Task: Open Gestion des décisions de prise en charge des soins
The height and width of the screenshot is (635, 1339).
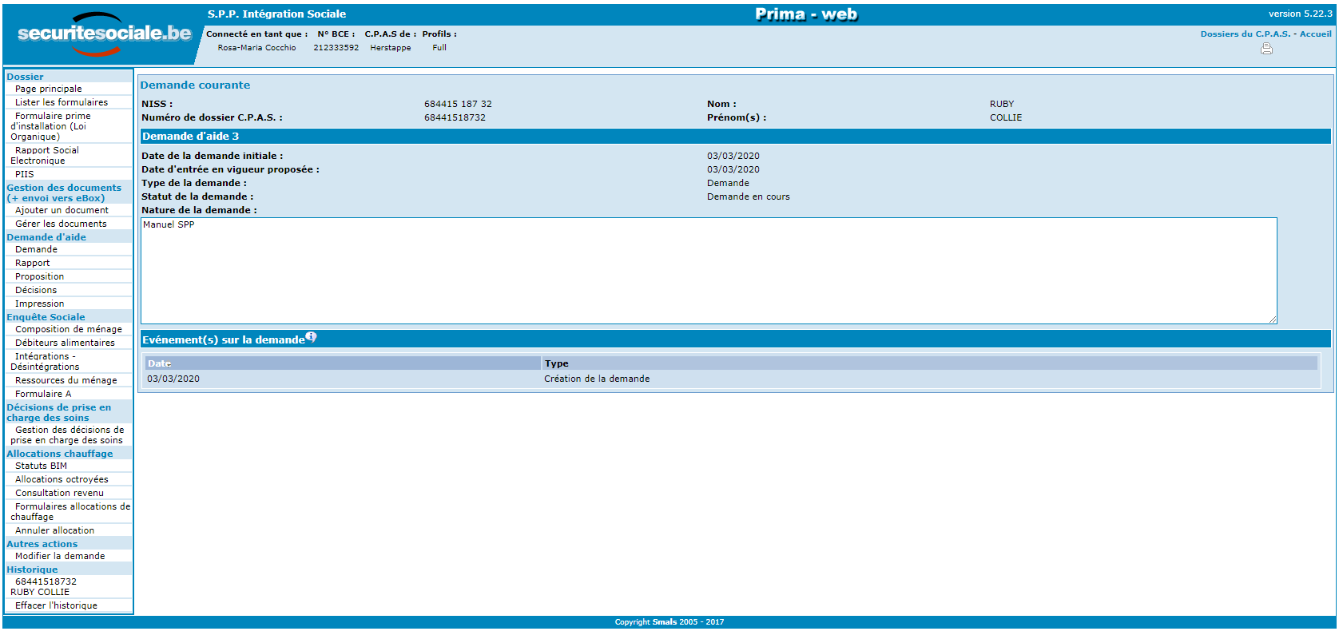Action: (68, 435)
